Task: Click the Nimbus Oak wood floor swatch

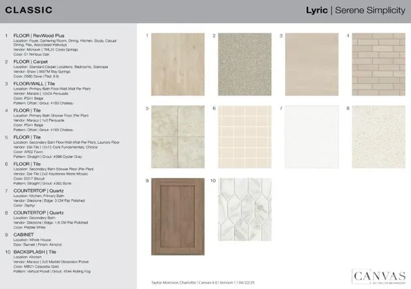Action: click(178, 64)
